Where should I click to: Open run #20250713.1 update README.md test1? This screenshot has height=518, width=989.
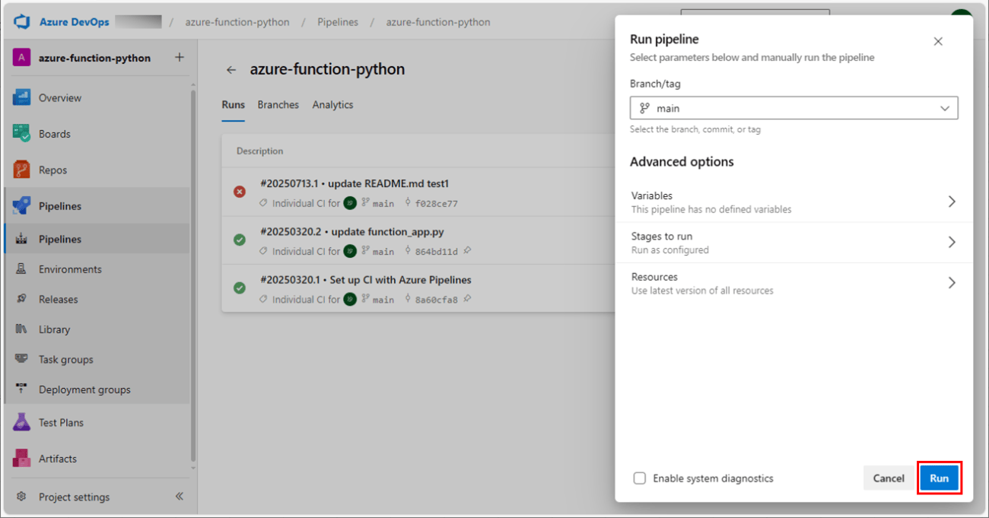355,184
